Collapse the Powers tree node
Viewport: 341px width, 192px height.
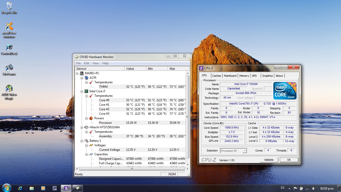tap(87, 118)
